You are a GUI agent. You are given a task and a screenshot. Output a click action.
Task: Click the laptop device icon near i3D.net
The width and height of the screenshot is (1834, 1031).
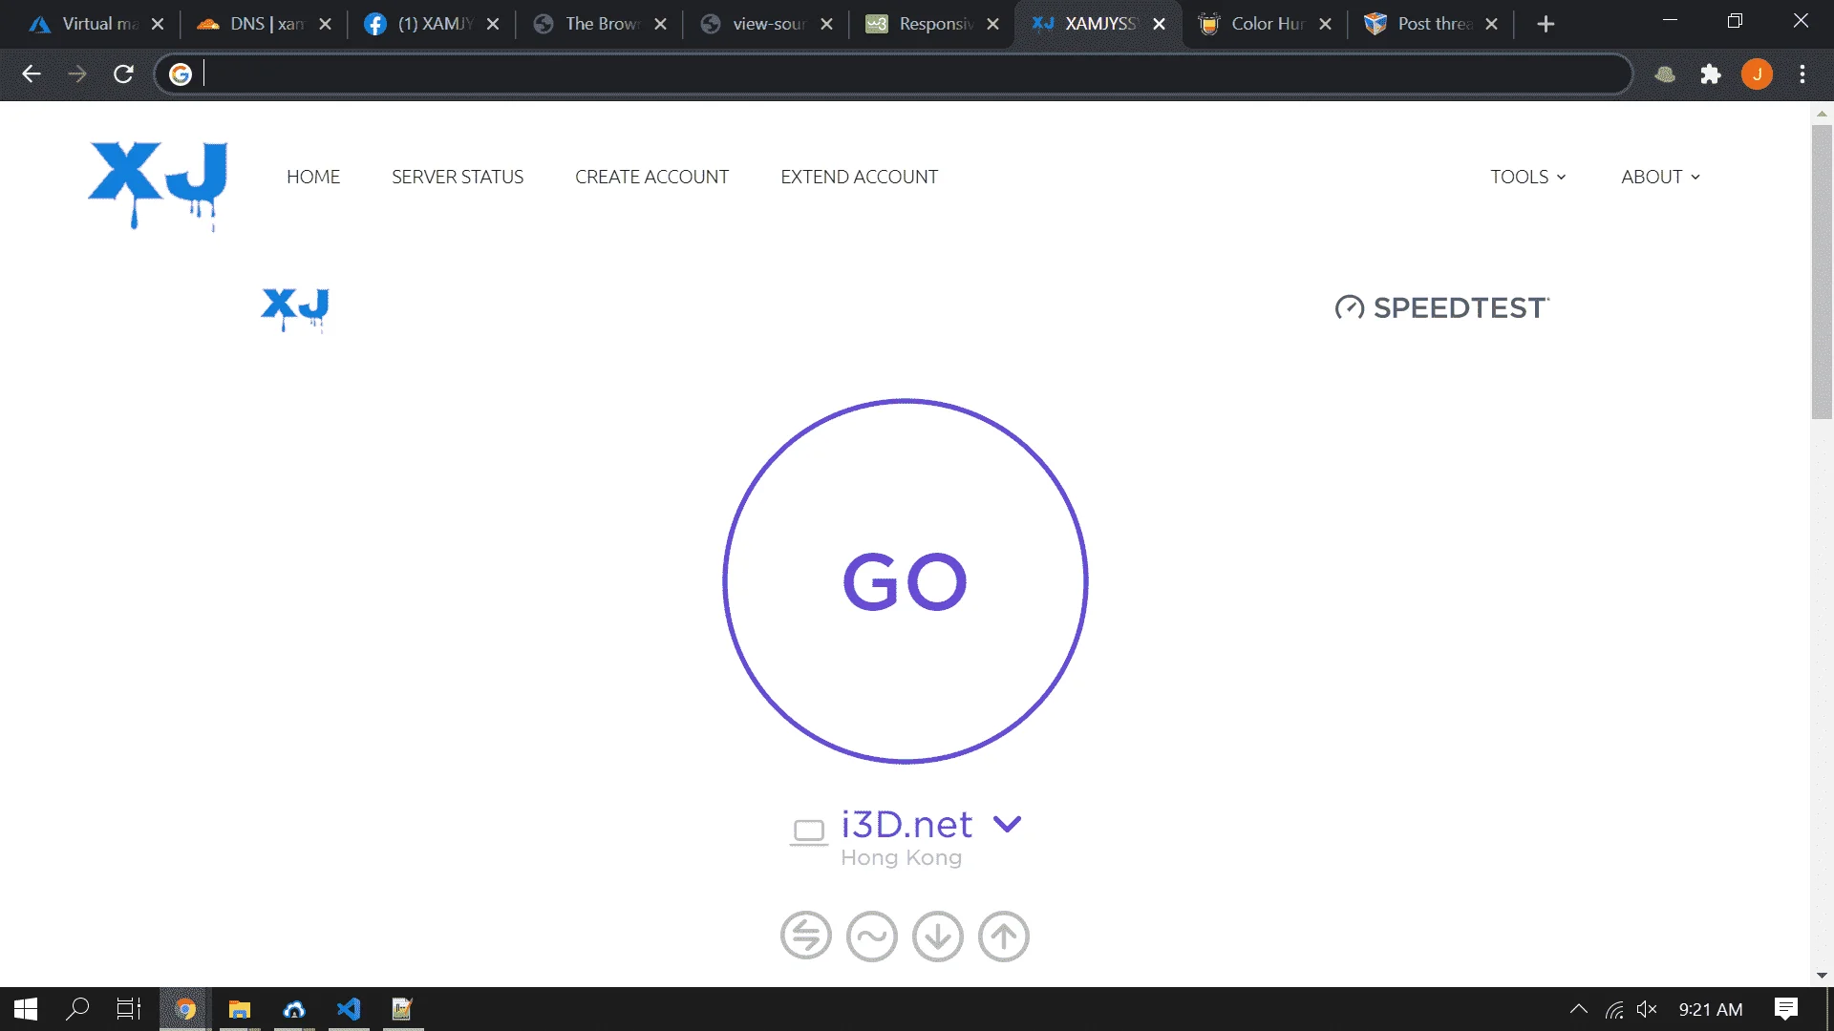point(808,831)
